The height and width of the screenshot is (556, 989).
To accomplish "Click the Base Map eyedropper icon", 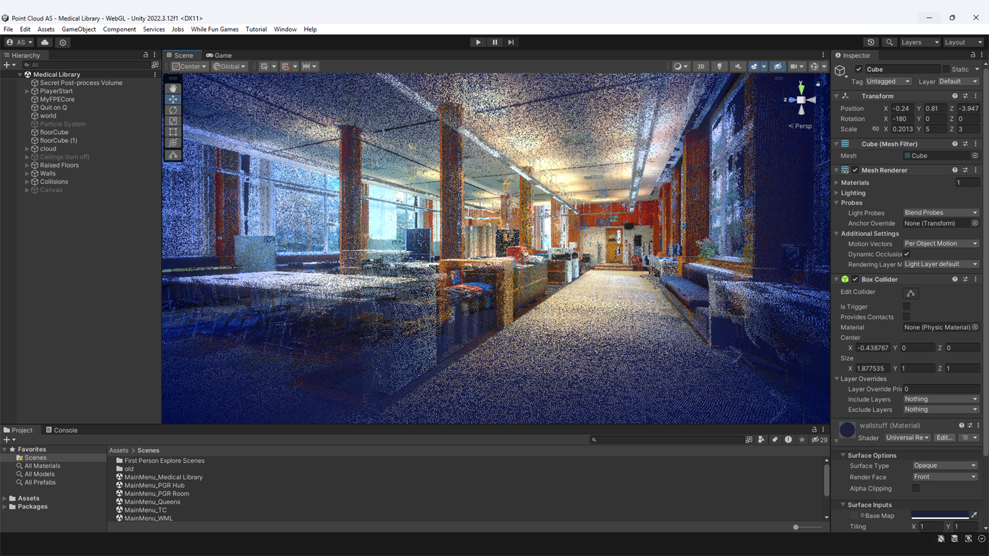I will click(x=974, y=515).
